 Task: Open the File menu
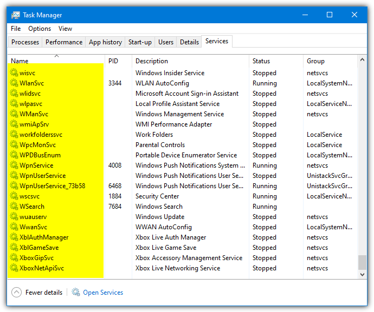tap(16, 29)
